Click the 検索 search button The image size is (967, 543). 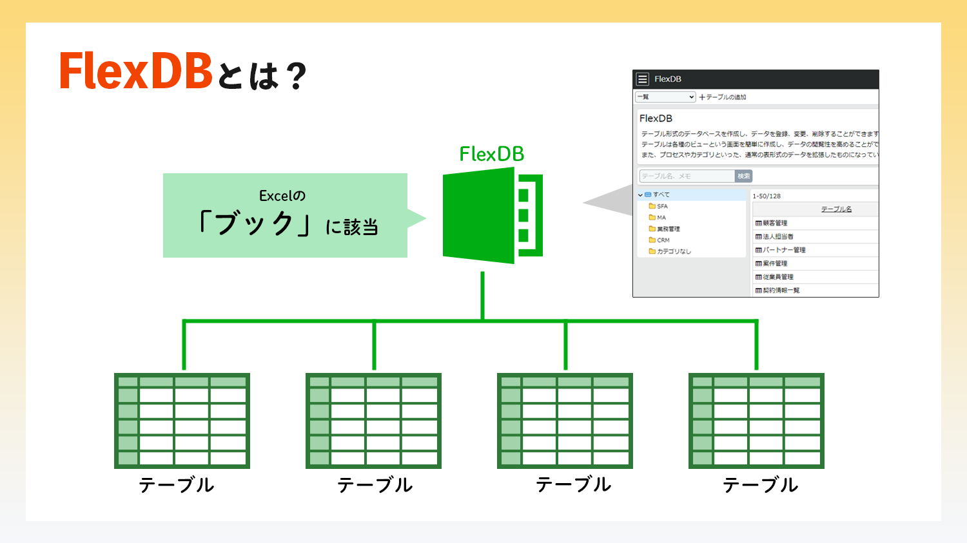pyautogui.click(x=744, y=176)
